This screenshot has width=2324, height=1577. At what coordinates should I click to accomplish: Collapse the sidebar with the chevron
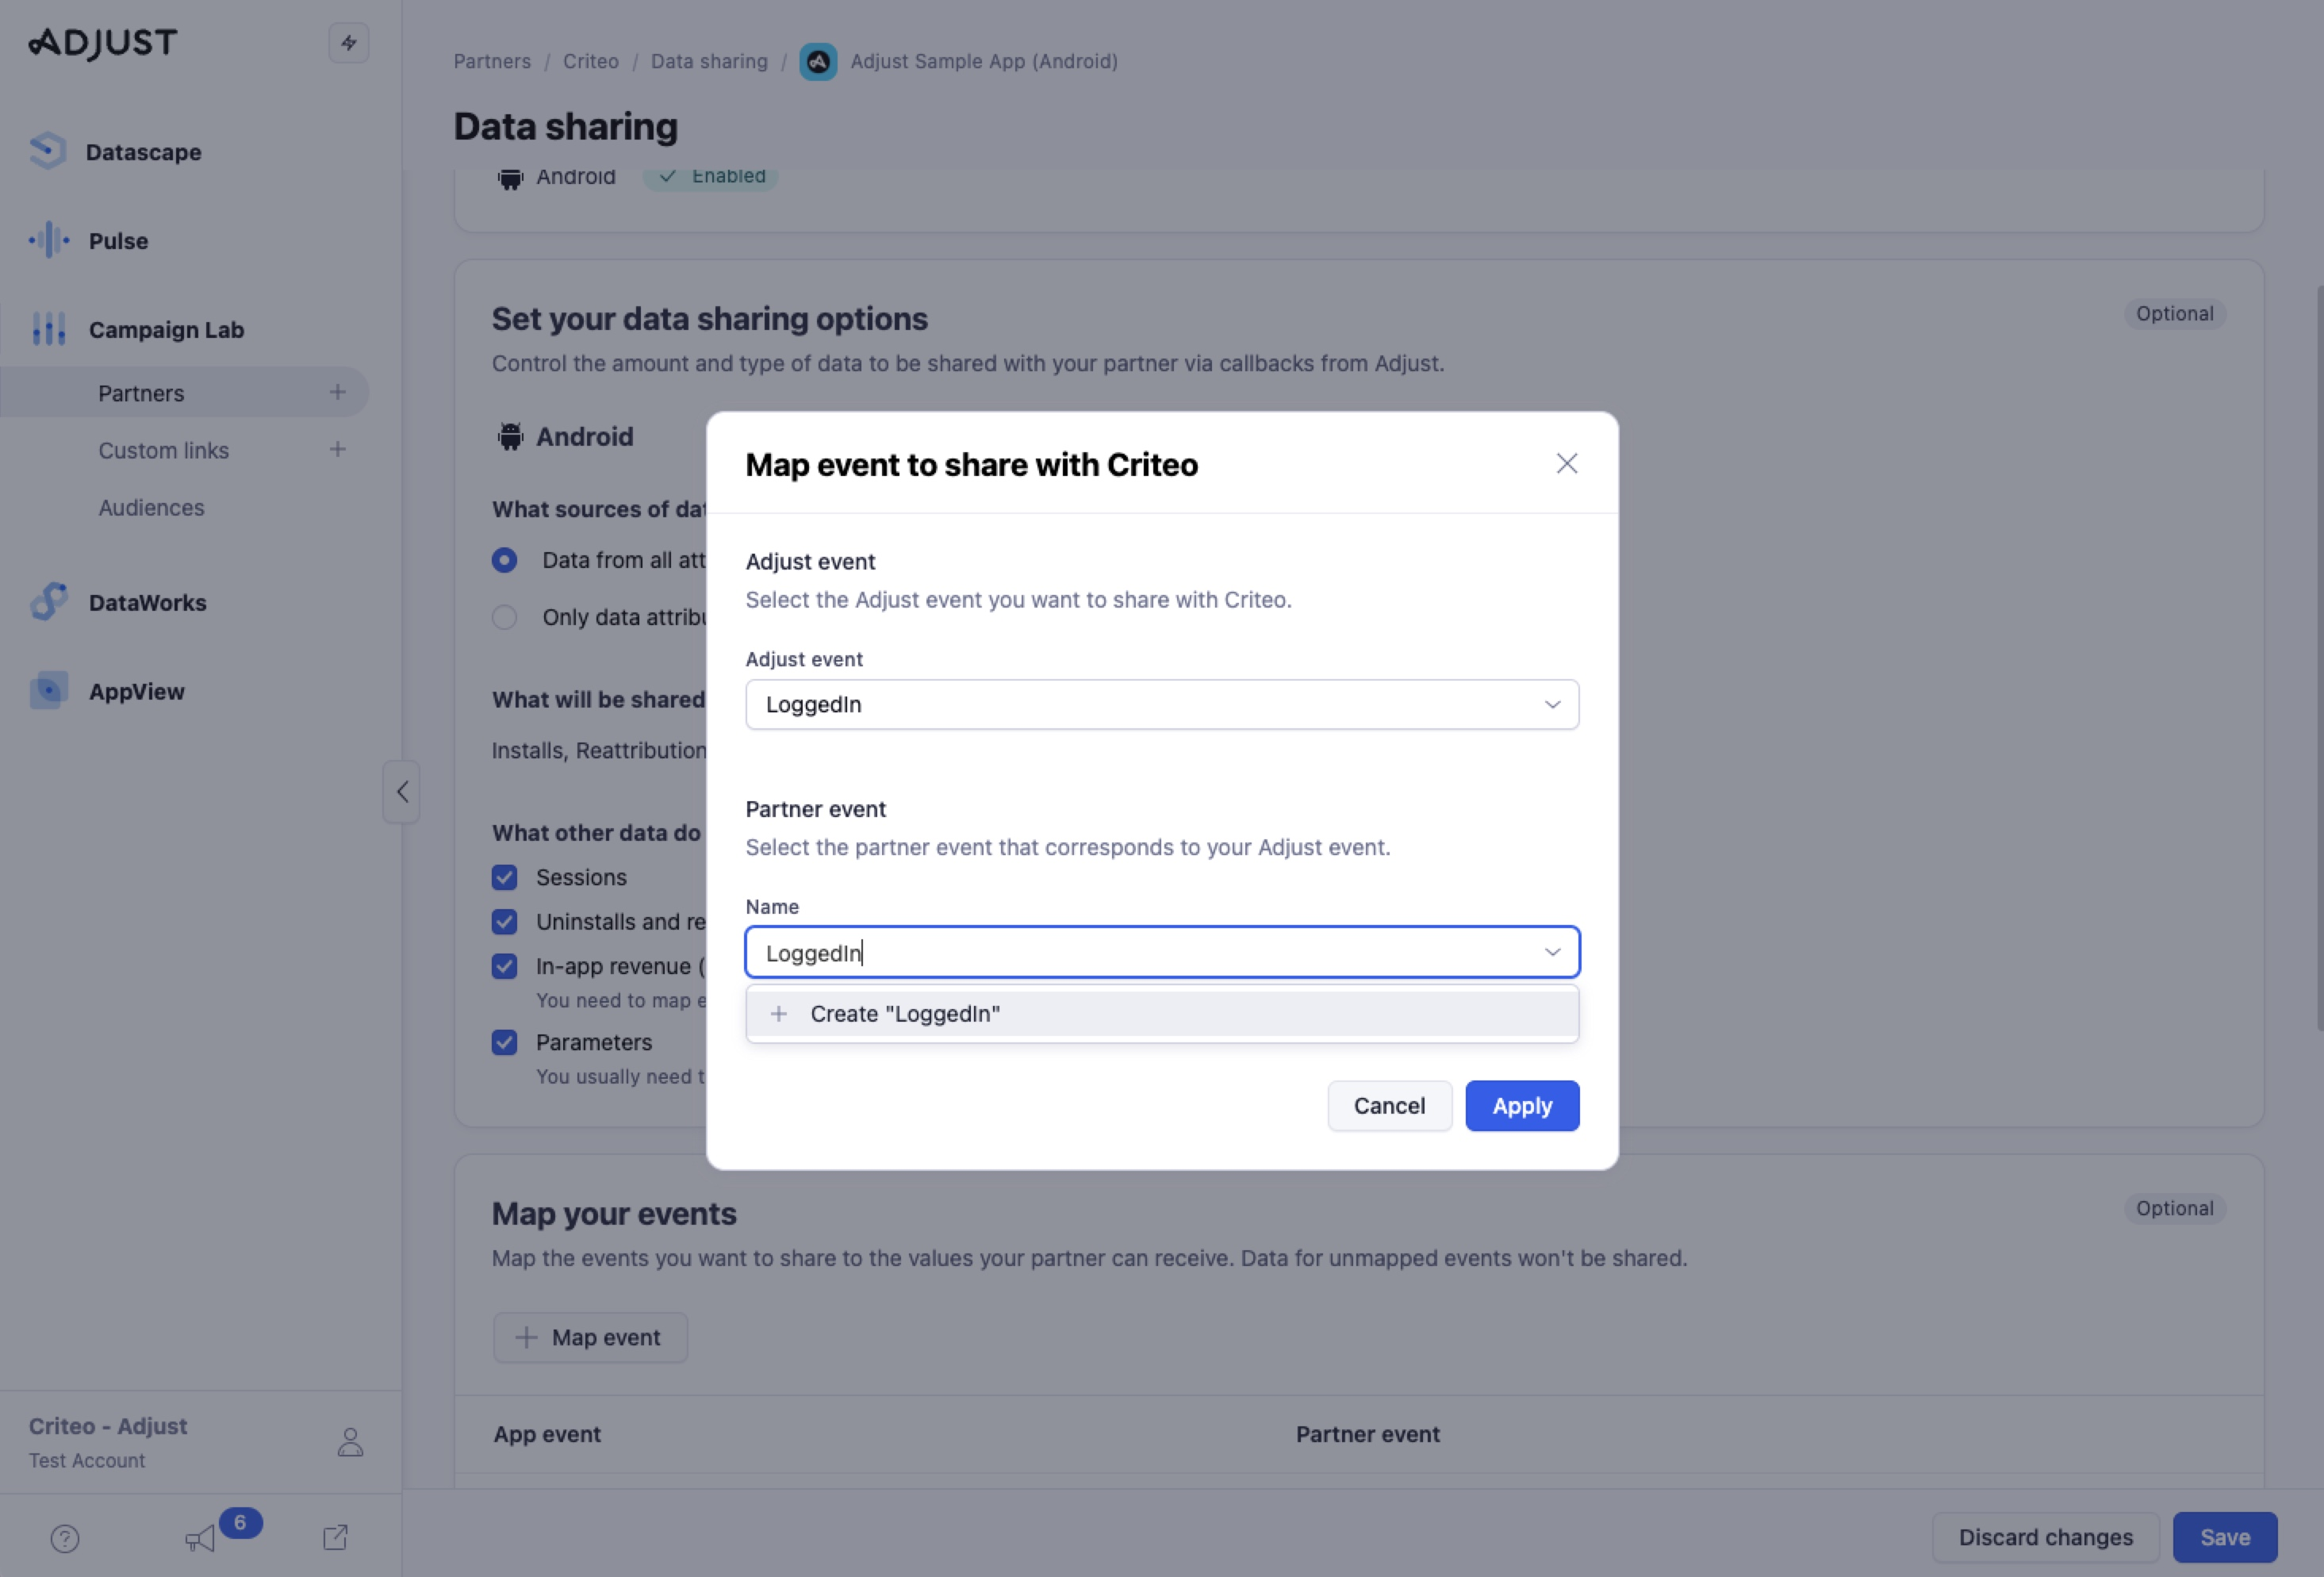pos(402,792)
